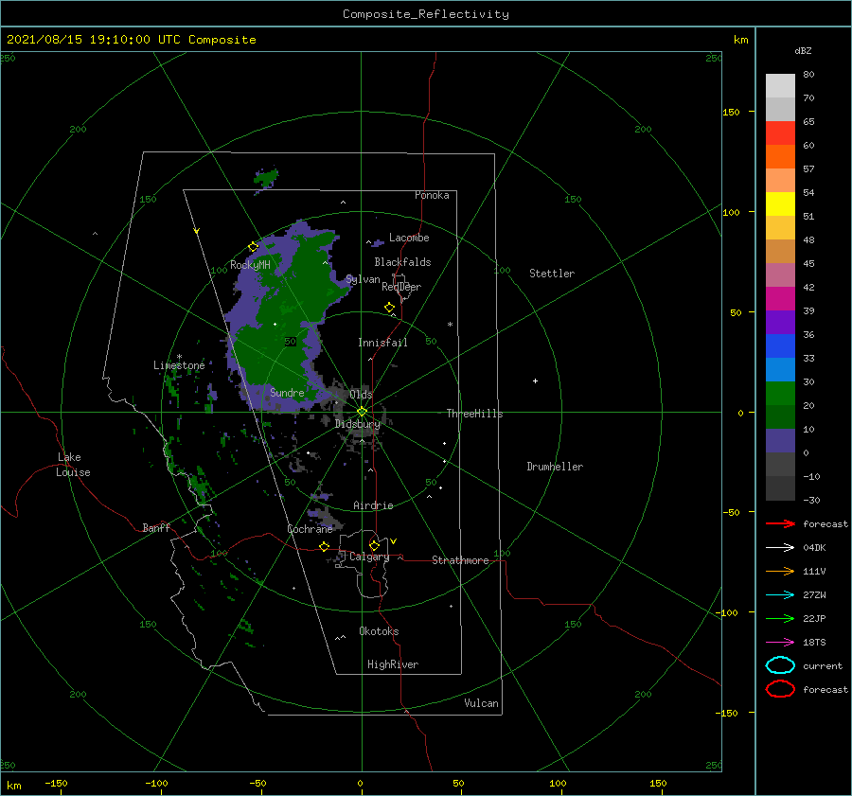The width and height of the screenshot is (852, 796).
Task: Click the red forecast ellipse legend icon
Action: pyautogui.click(x=780, y=689)
